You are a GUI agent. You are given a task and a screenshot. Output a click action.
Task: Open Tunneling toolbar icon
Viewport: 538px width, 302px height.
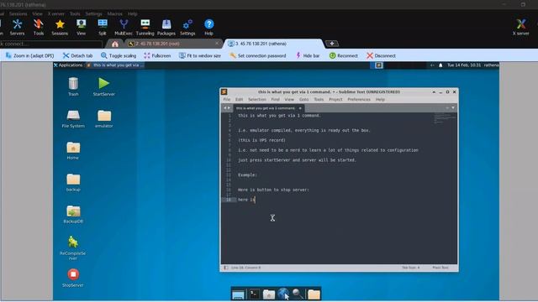[145, 27]
